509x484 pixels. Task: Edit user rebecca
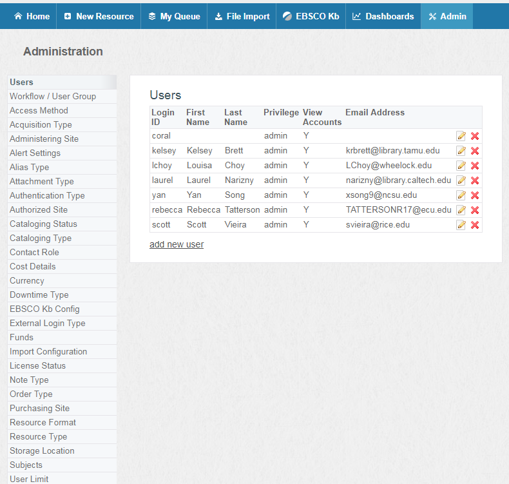click(x=461, y=210)
